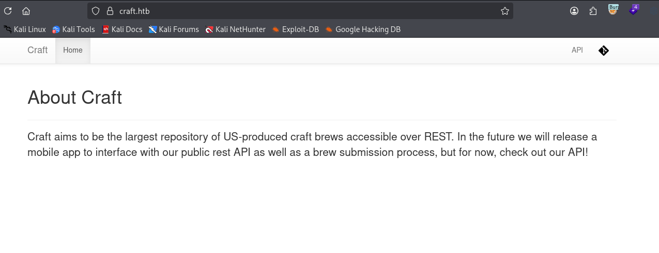The width and height of the screenshot is (659, 253).
Task: Focus the craft.htb address bar
Action: pos(300,11)
